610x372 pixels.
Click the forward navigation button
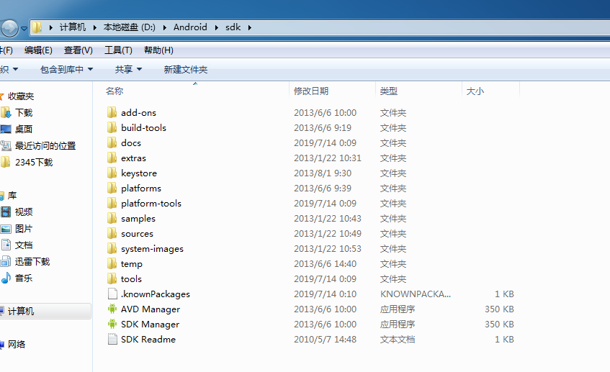click(x=9, y=28)
